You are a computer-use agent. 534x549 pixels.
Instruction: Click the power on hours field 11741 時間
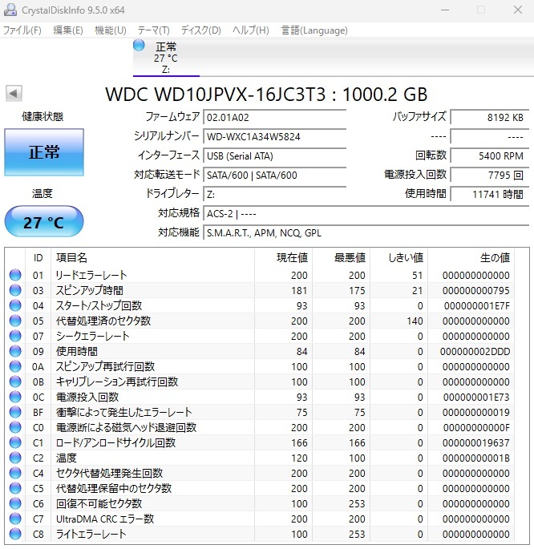pyautogui.click(x=490, y=194)
